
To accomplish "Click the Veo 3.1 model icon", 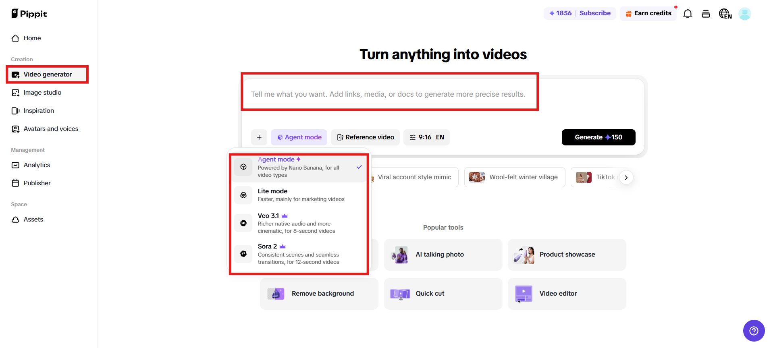I will tap(243, 223).
